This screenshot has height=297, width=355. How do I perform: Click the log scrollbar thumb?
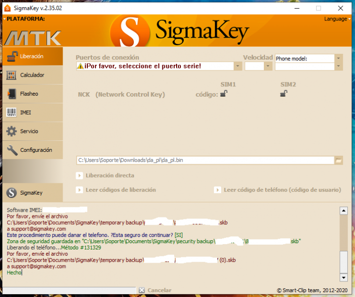[x=344, y=262]
